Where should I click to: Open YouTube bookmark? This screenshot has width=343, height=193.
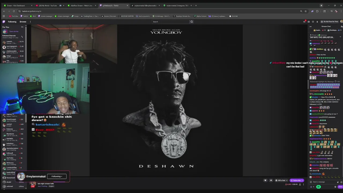tap(13, 16)
